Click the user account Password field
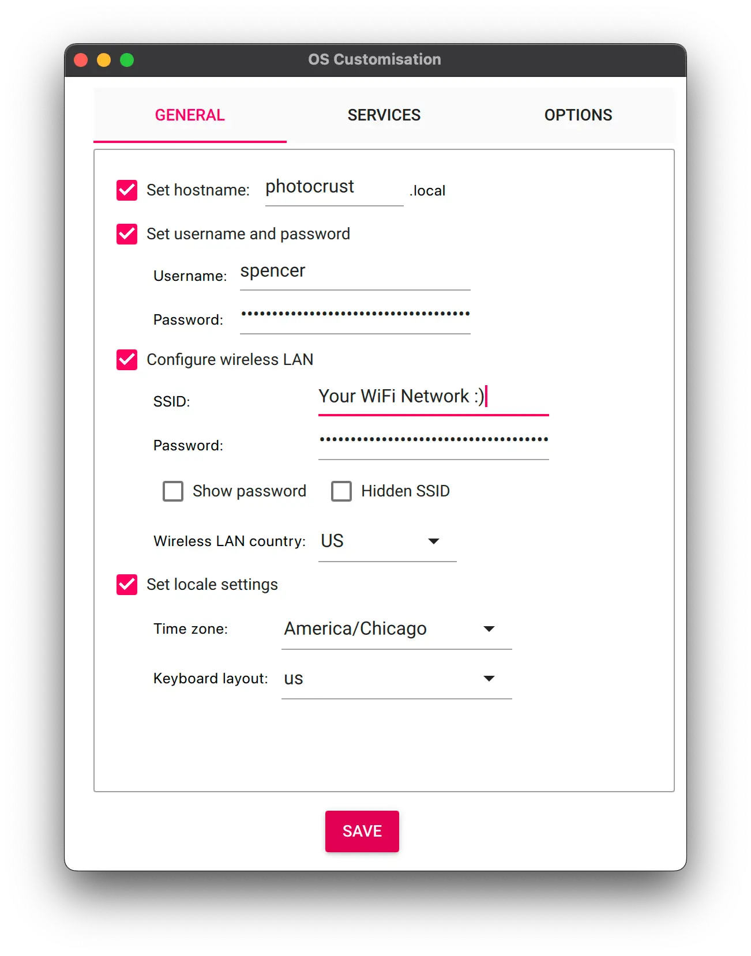751x956 pixels. click(355, 315)
